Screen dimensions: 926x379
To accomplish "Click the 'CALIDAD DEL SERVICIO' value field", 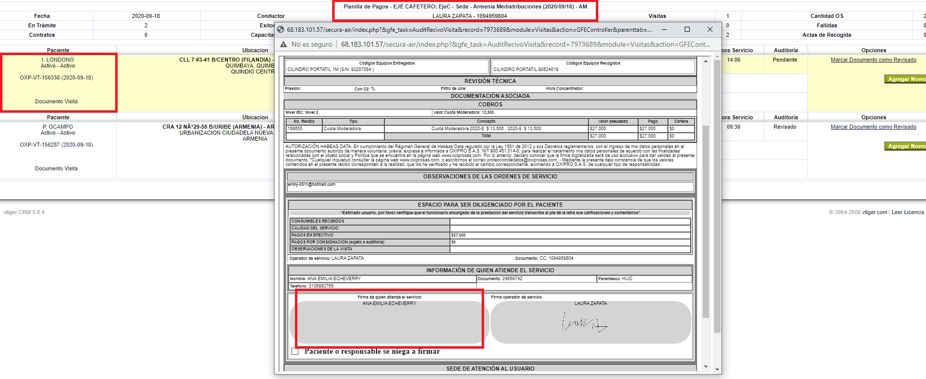I will [x=570, y=228].
